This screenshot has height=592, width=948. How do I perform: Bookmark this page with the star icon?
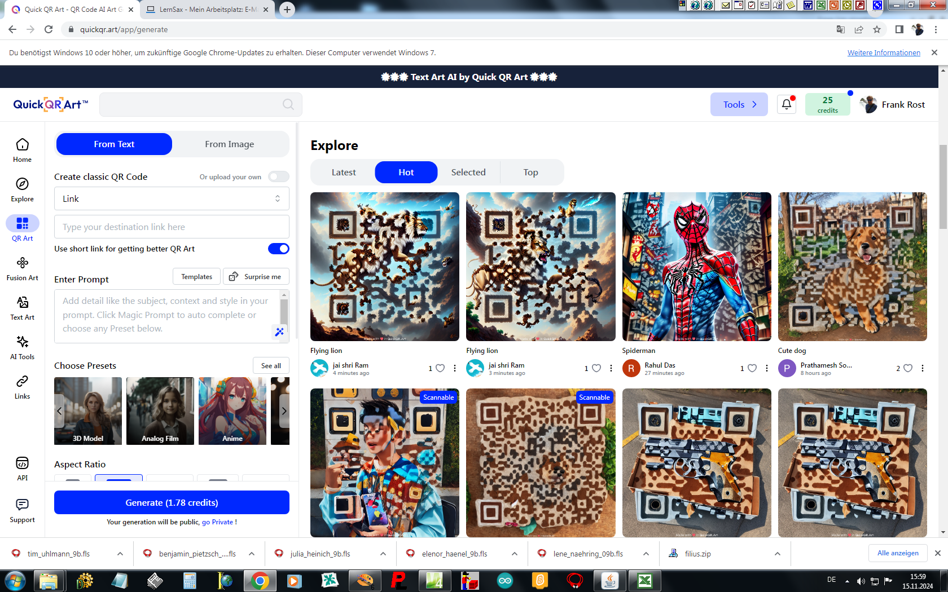877,29
